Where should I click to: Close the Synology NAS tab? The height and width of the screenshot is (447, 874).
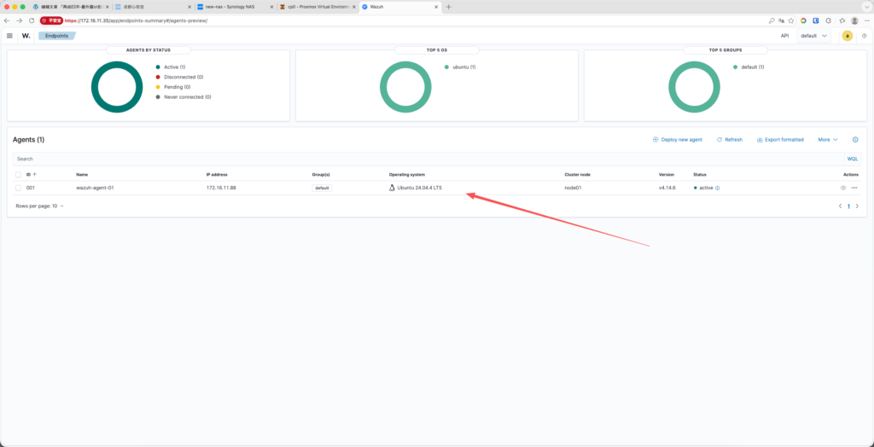coord(271,7)
